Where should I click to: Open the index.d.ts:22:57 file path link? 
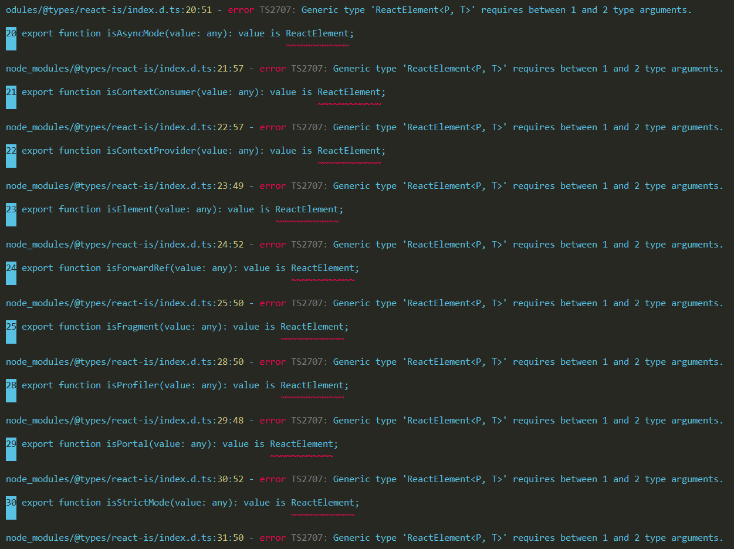pos(124,127)
